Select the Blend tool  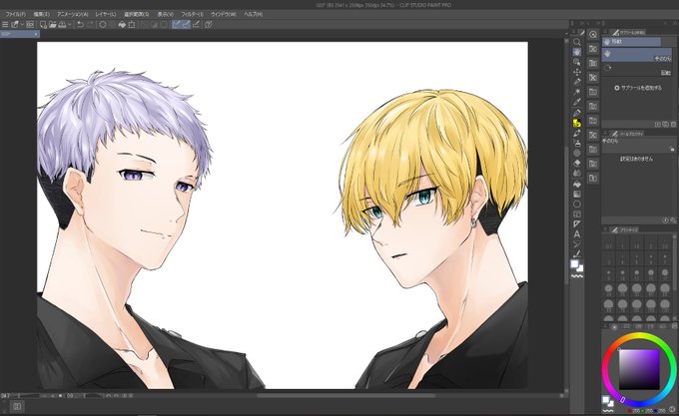[577, 174]
